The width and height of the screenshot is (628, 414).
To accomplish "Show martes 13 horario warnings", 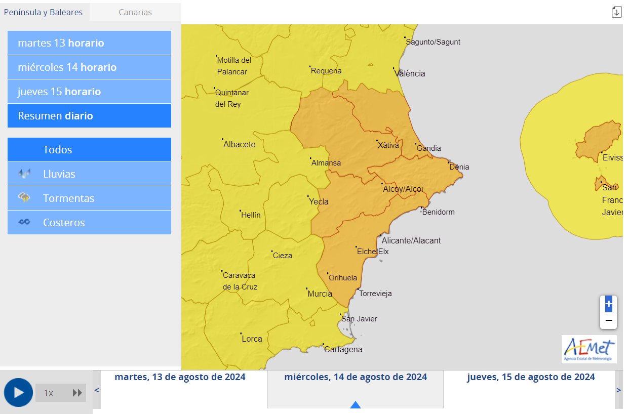I will tap(89, 43).
